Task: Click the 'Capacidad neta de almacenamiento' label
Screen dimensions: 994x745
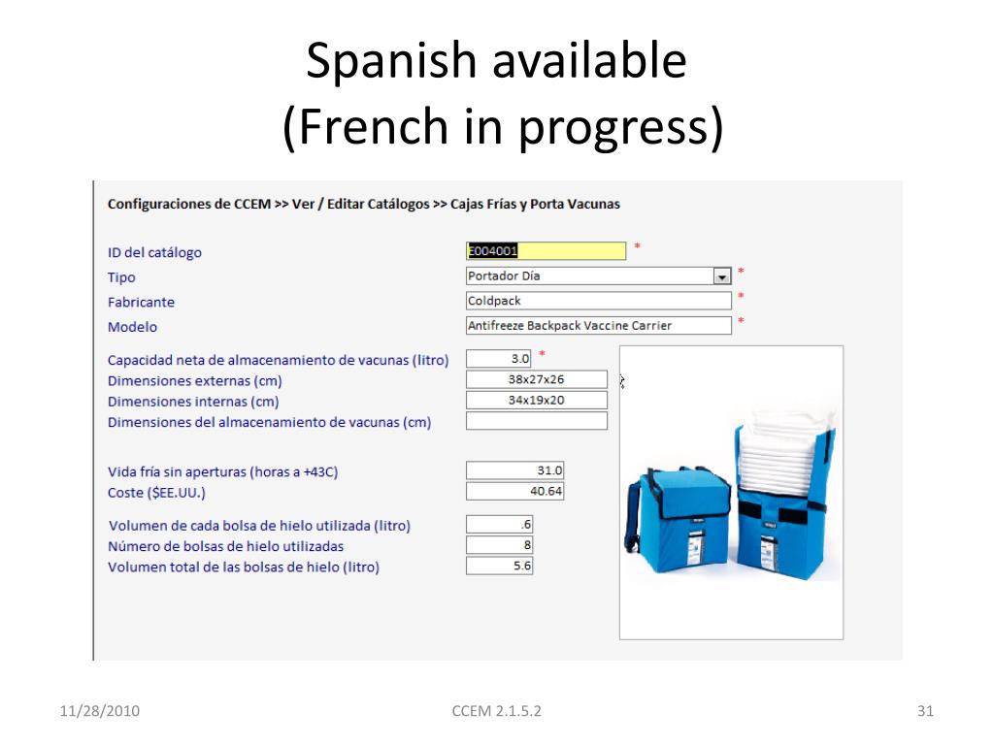Action: click(x=278, y=360)
